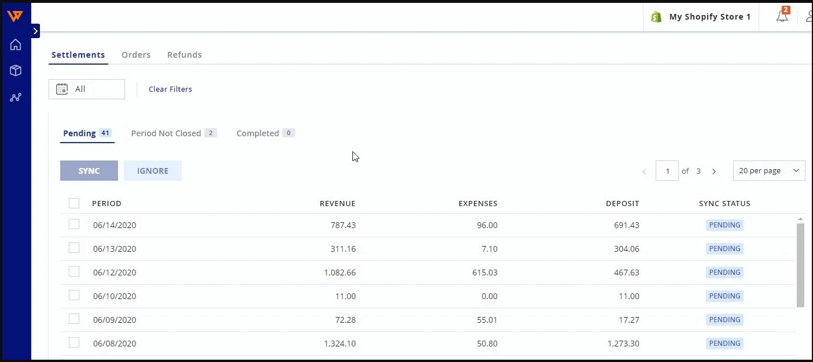
Task: Open the analytics graph icon in sidebar
Action: click(16, 98)
